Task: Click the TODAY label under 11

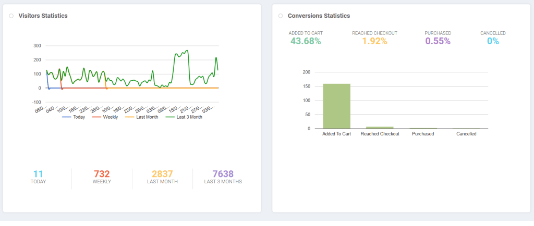Action: pyautogui.click(x=38, y=182)
